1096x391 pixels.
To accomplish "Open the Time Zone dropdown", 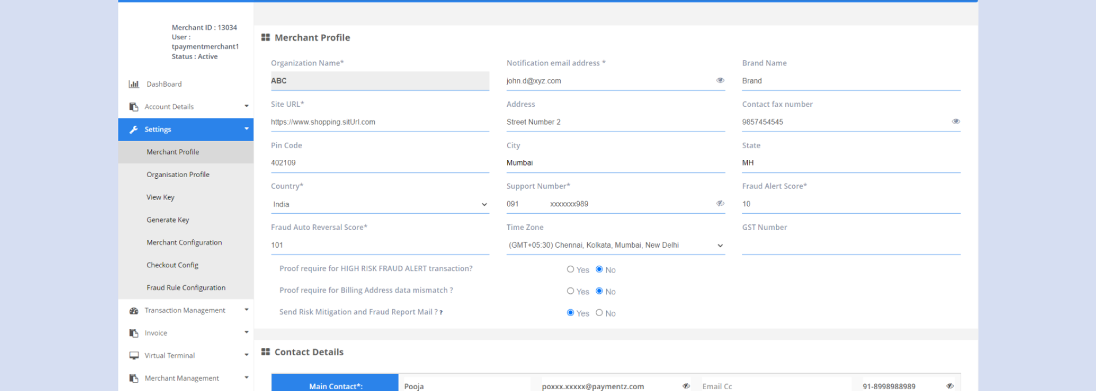I will [615, 246].
